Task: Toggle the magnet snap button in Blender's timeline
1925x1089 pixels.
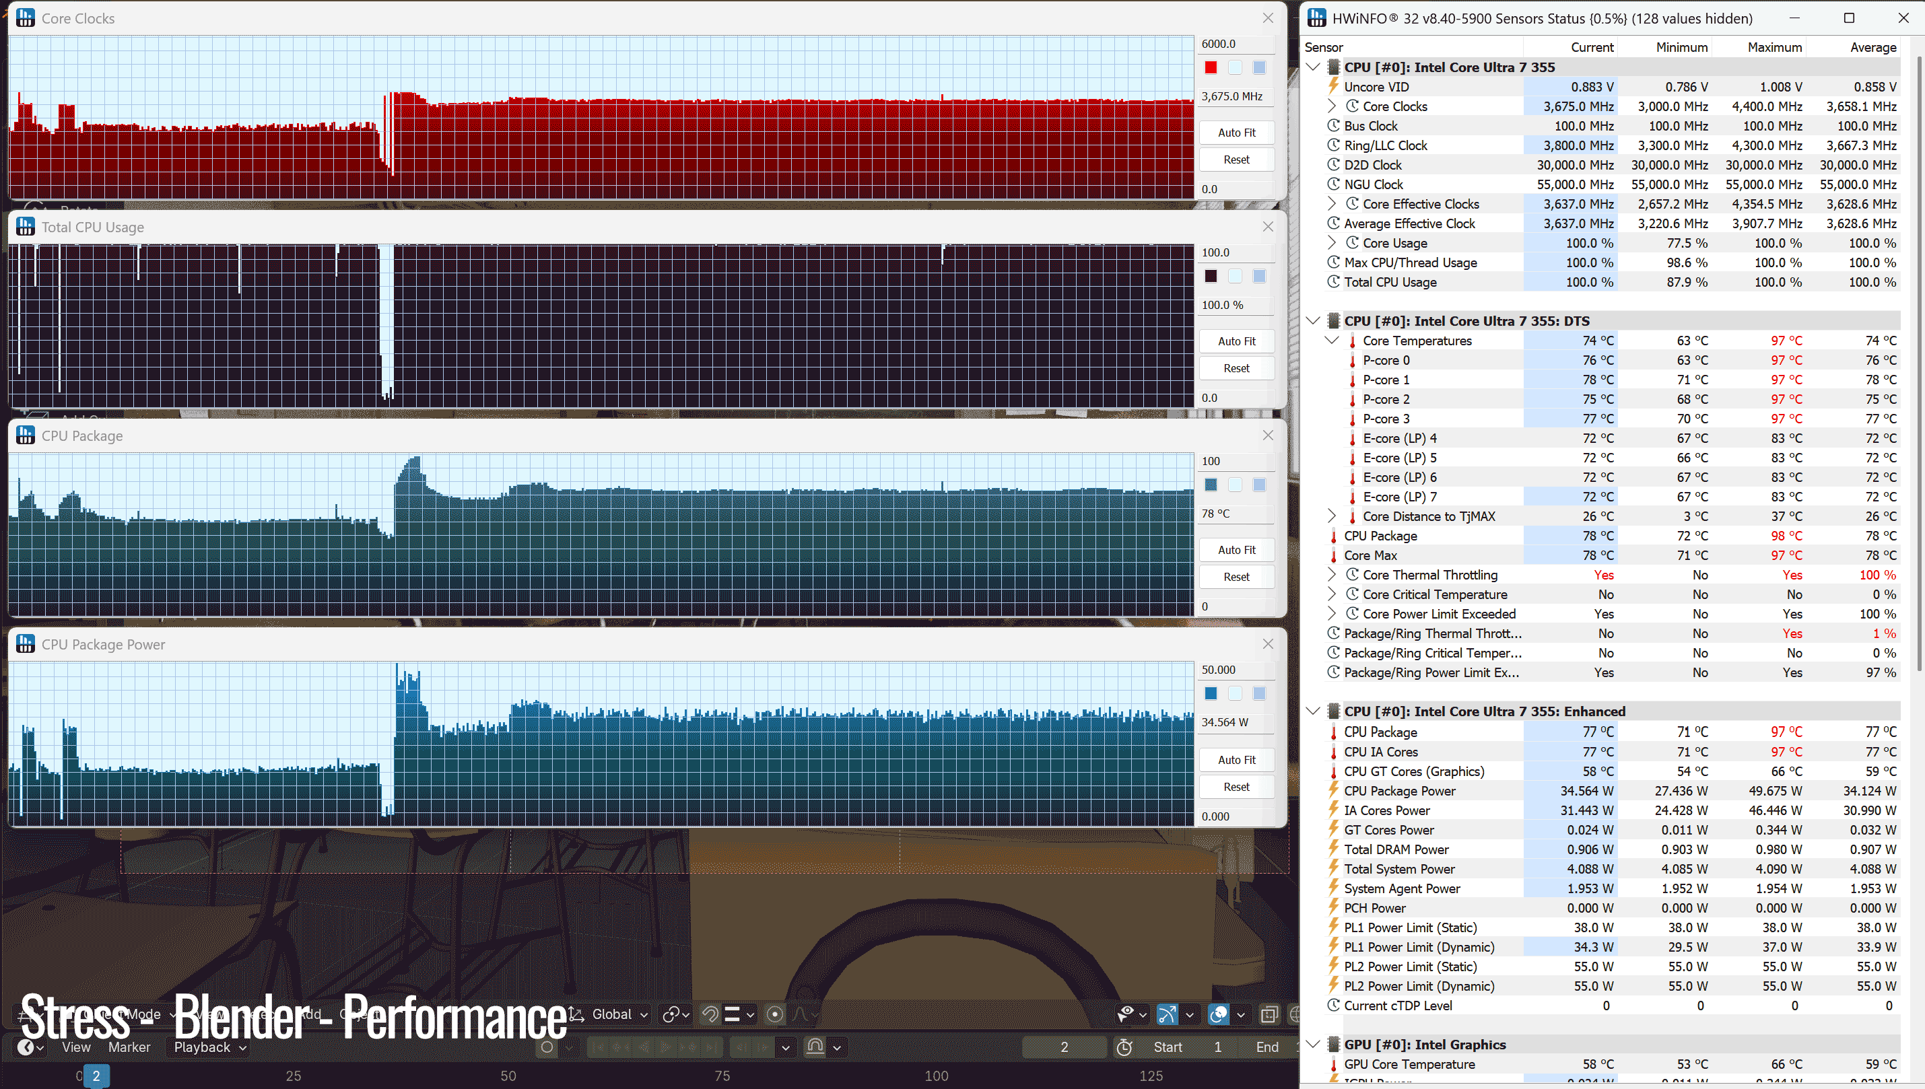Action: coord(815,1047)
